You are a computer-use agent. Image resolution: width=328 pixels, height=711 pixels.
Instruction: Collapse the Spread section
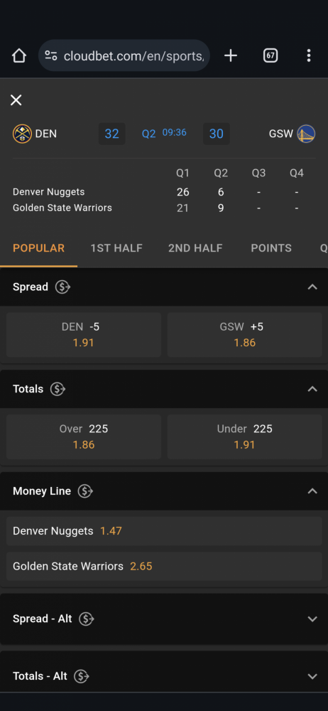coord(312,287)
